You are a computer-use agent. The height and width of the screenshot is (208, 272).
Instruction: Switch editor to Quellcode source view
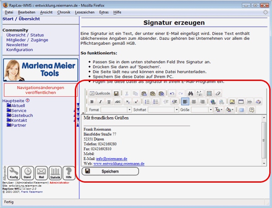point(100,94)
